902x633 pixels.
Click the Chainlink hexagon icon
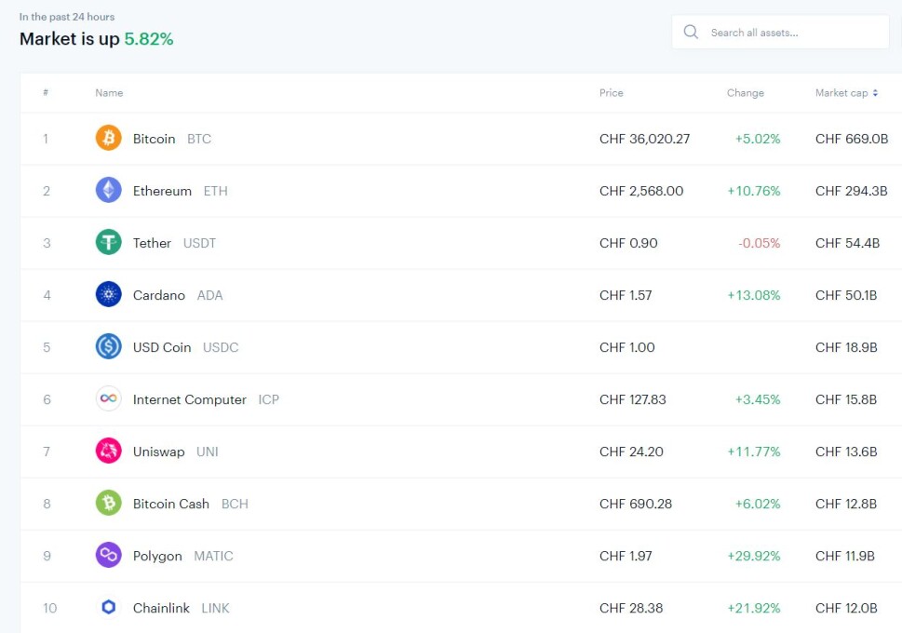pyautogui.click(x=108, y=607)
